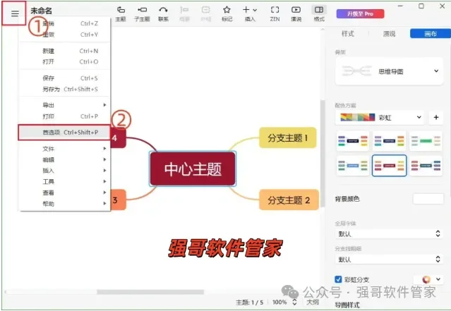Viewport: 451px width, 311px height.
Task: Click the horizontal canvas scrollbar
Action: 150,292
